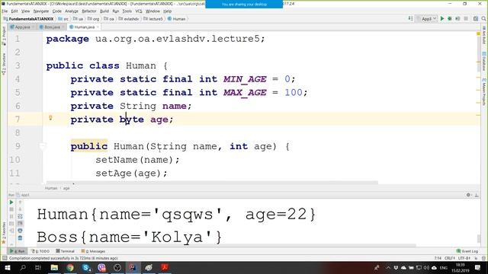Close the App.java tab

pyautogui.click(x=33, y=27)
